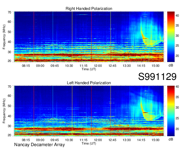The image size is (182, 148).
Task: Click the "30" frequency tick on the bottom plot
Action: pyautogui.click(x=10, y=126)
